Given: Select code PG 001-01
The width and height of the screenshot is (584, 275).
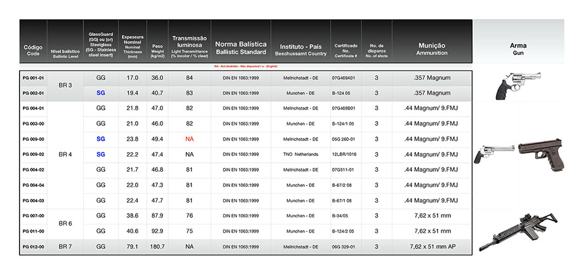Looking at the screenshot, I should [x=34, y=78].
